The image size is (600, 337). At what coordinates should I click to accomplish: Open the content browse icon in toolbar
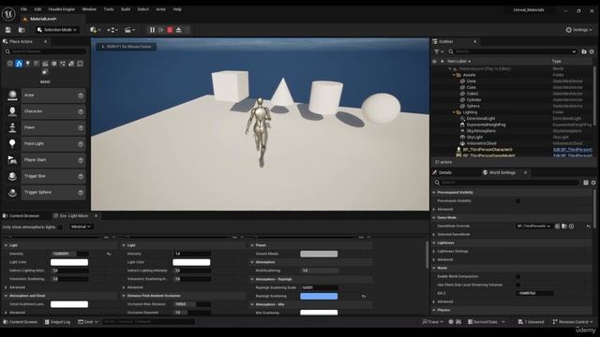[x=22, y=30]
